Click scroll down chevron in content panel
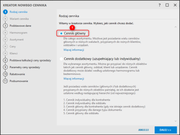Screen dimensions: 180x135 point(175,121)
